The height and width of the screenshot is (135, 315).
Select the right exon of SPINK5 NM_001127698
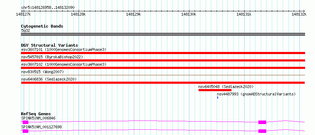click(x=262, y=131)
